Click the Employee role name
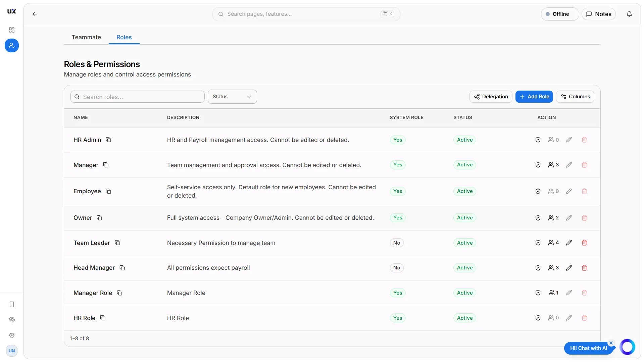Image resolution: width=644 pixels, height=362 pixels. (87, 191)
